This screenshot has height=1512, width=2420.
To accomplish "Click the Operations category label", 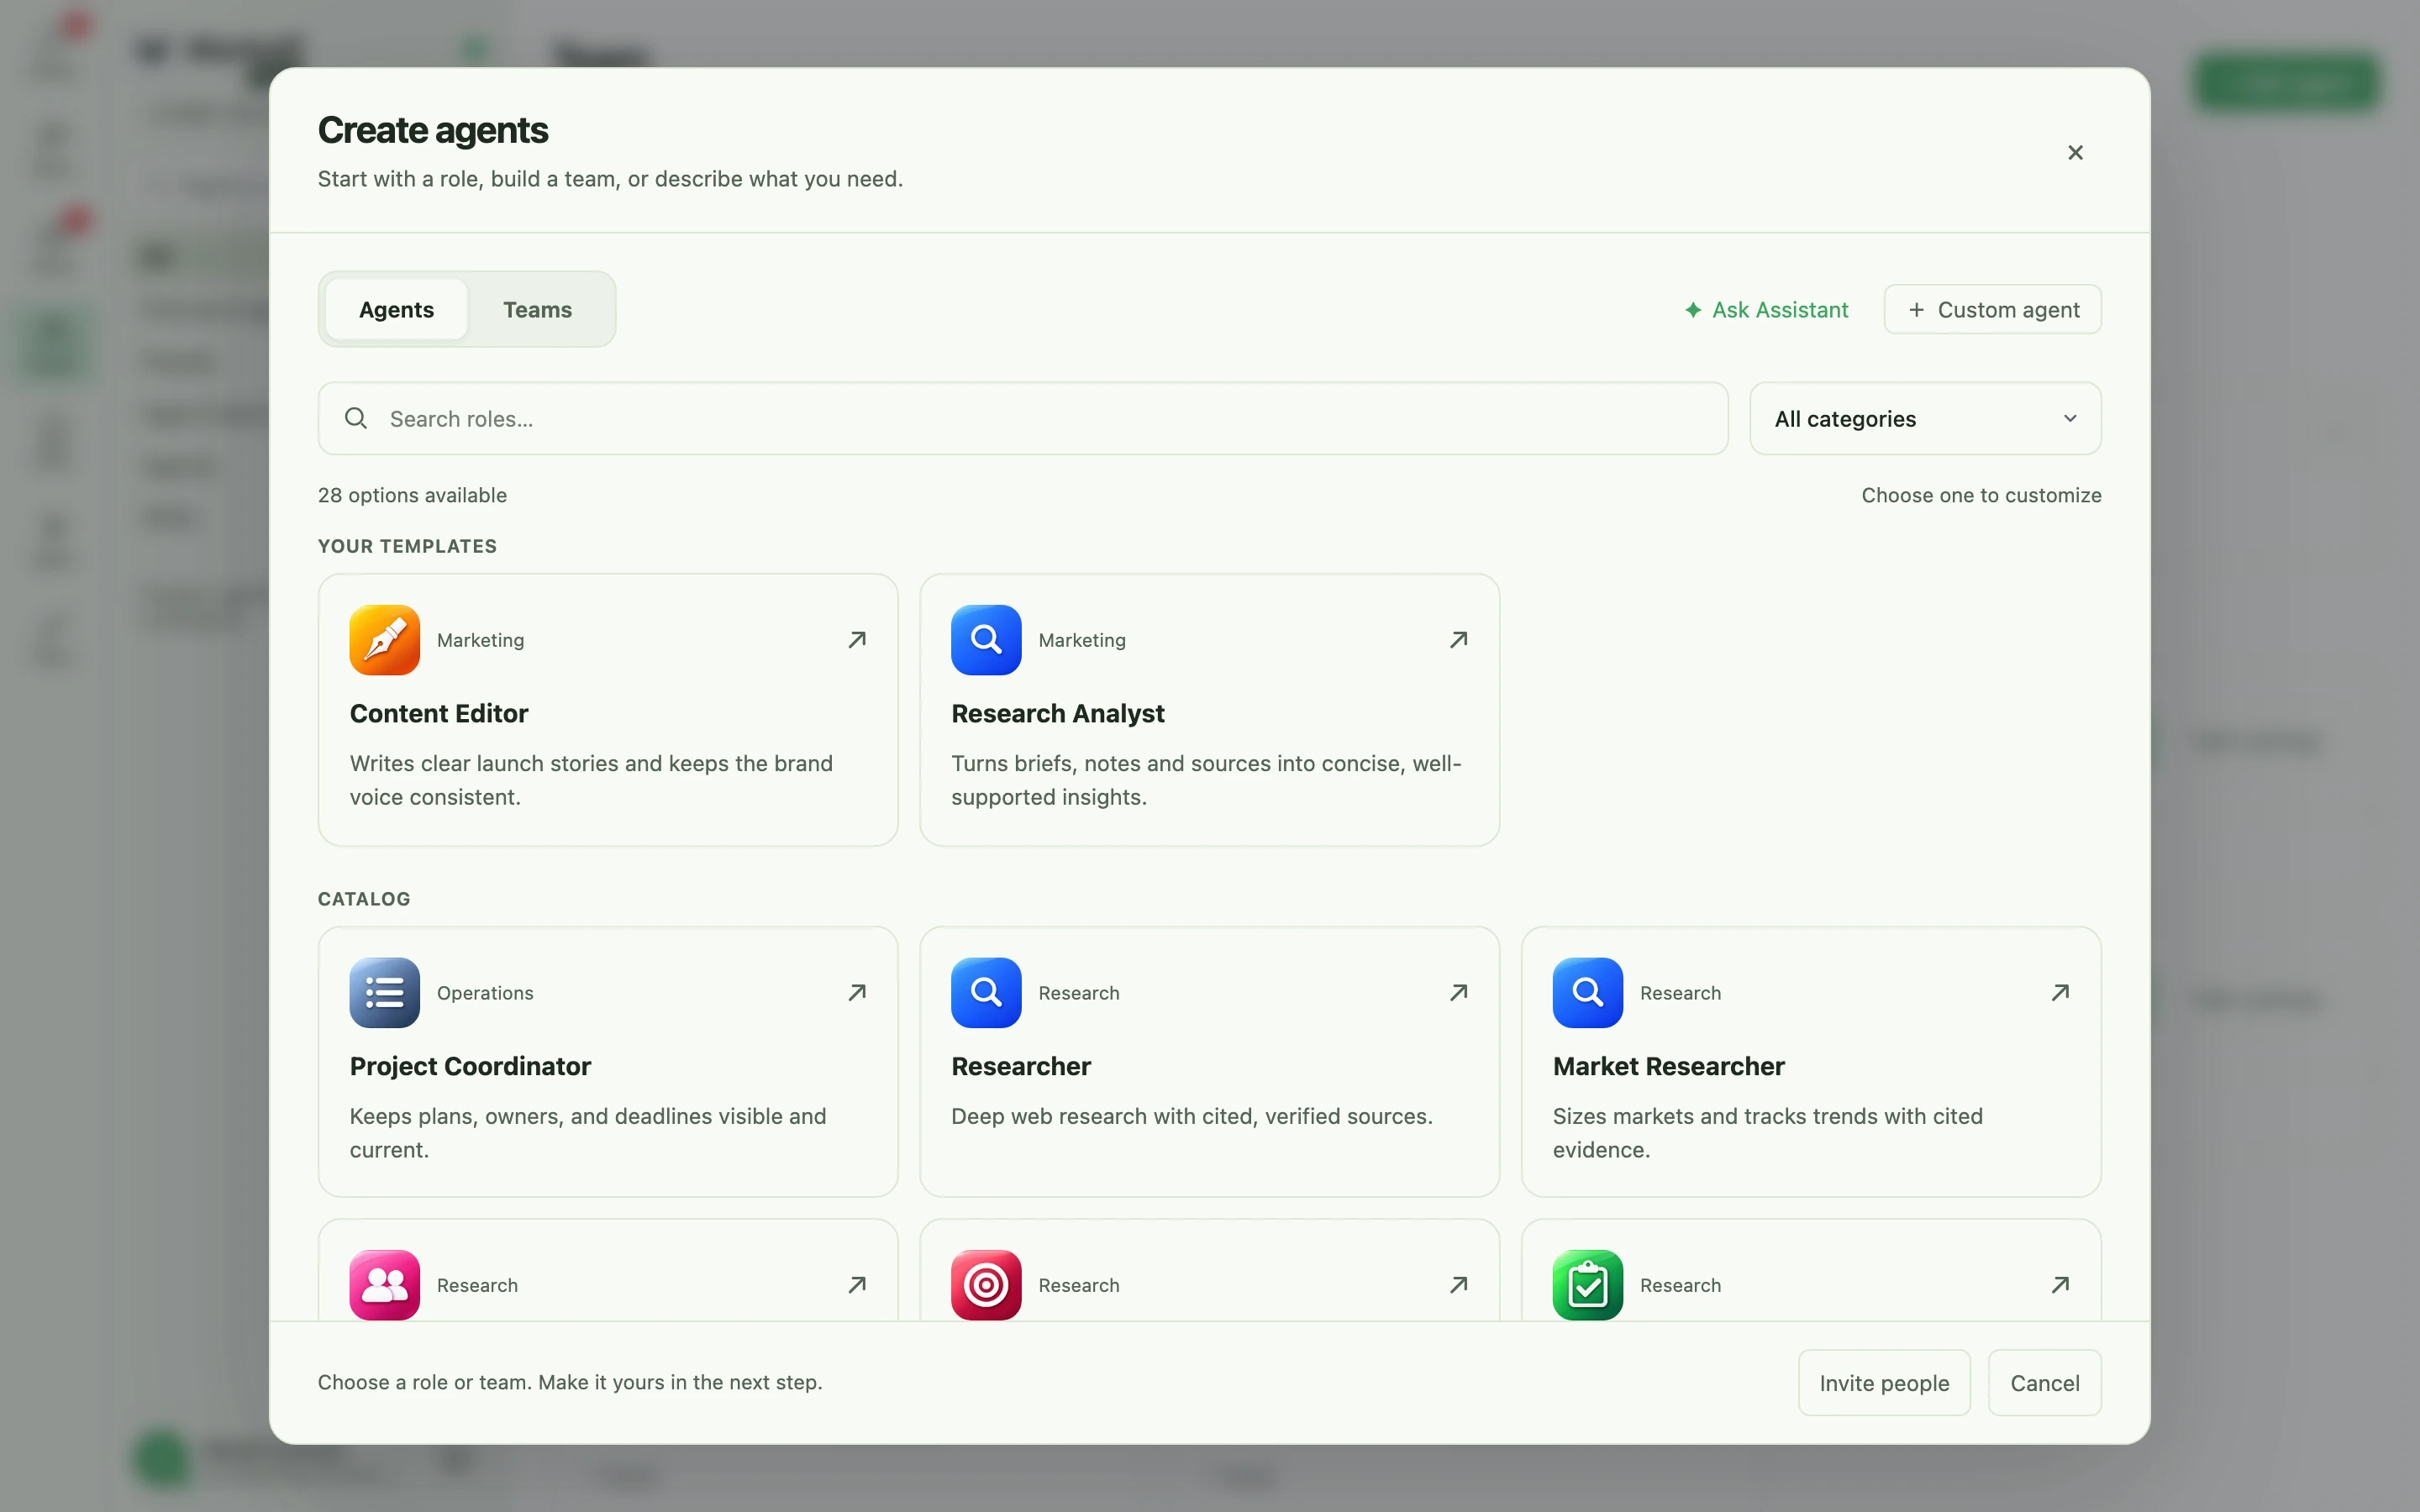I will pyautogui.click(x=485, y=993).
